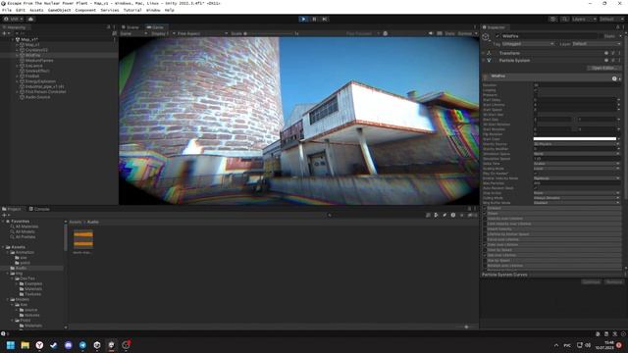
Task: Click the Mute Audio icon in Game view
Action: (431, 33)
